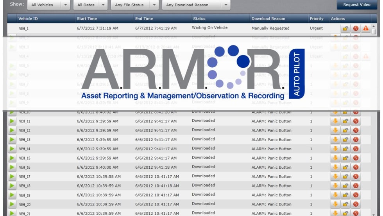Click the lock icon in VEH_1 row
The width and height of the screenshot is (383, 216).
point(345,28)
